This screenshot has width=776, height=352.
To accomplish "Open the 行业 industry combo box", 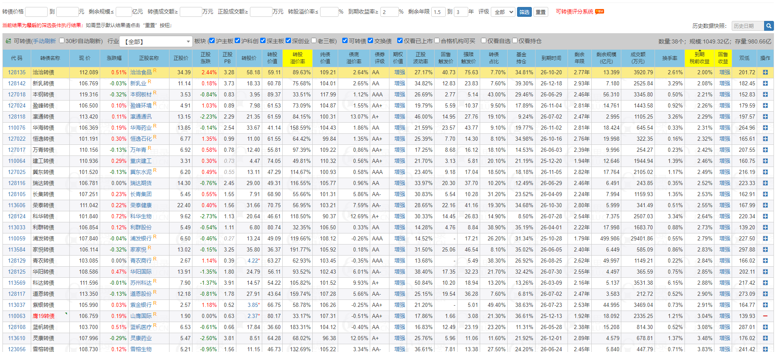I will (x=156, y=41).
